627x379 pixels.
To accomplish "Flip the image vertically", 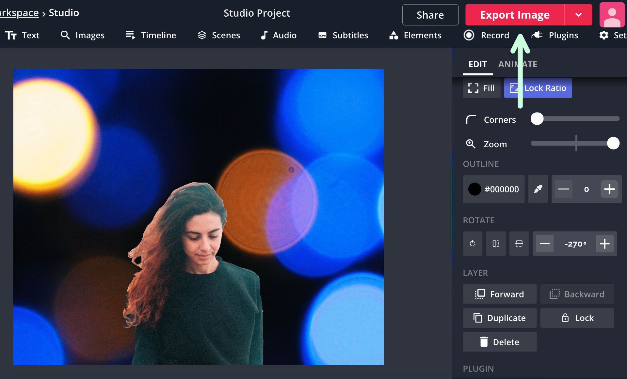I will (519, 244).
